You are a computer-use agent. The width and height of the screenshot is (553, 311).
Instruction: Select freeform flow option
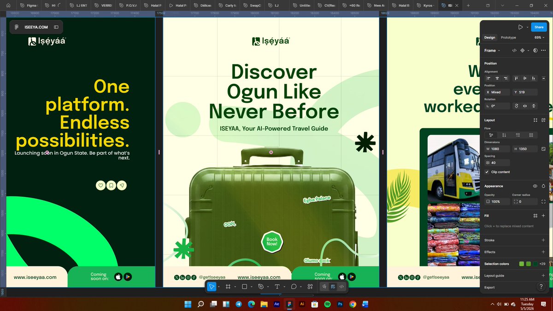(x=491, y=135)
